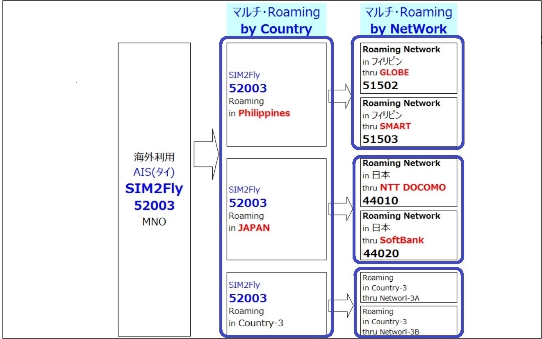This screenshot has width=542, height=339.
Task: Select the Roaming in Country-3 box
Action: (x=276, y=303)
